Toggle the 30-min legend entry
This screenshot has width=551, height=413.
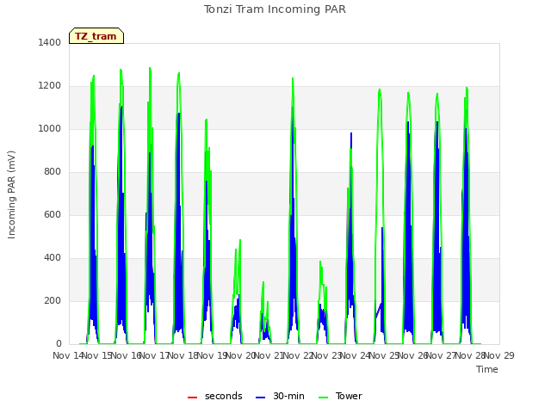[280, 396]
